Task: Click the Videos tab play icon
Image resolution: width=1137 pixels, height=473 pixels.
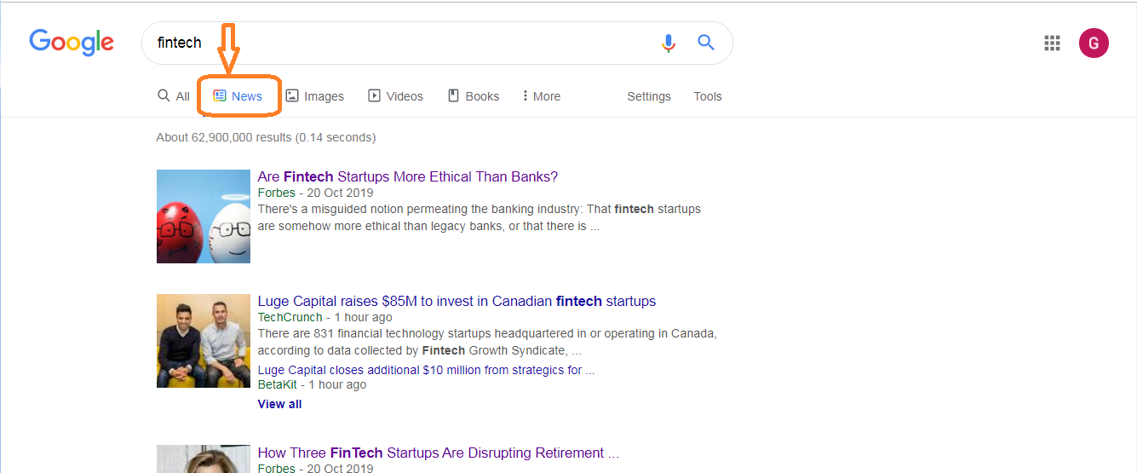Action: [374, 96]
